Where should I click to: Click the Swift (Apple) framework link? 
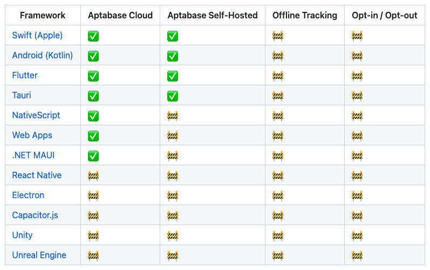pyautogui.click(x=37, y=36)
